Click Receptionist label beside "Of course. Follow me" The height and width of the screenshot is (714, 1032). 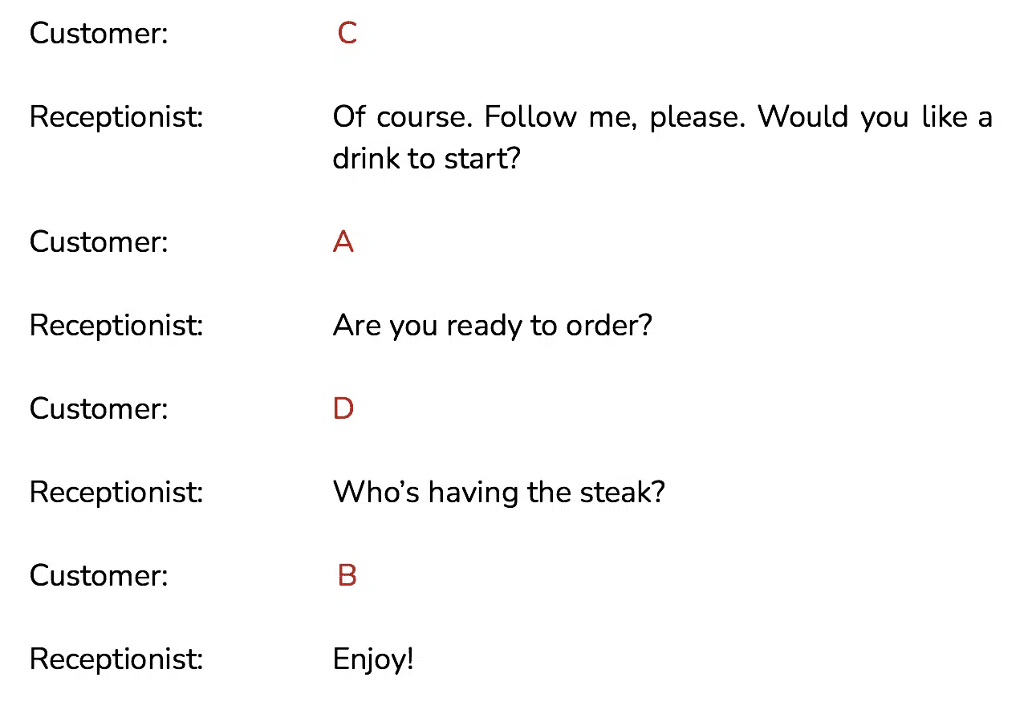(116, 118)
